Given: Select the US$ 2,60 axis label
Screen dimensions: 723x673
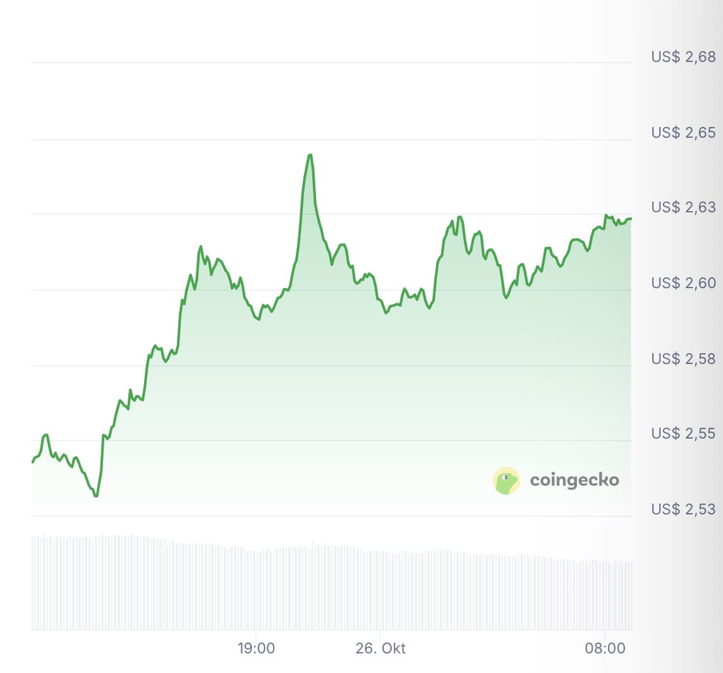Looking at the screenshot, I should tap(684, 283).
